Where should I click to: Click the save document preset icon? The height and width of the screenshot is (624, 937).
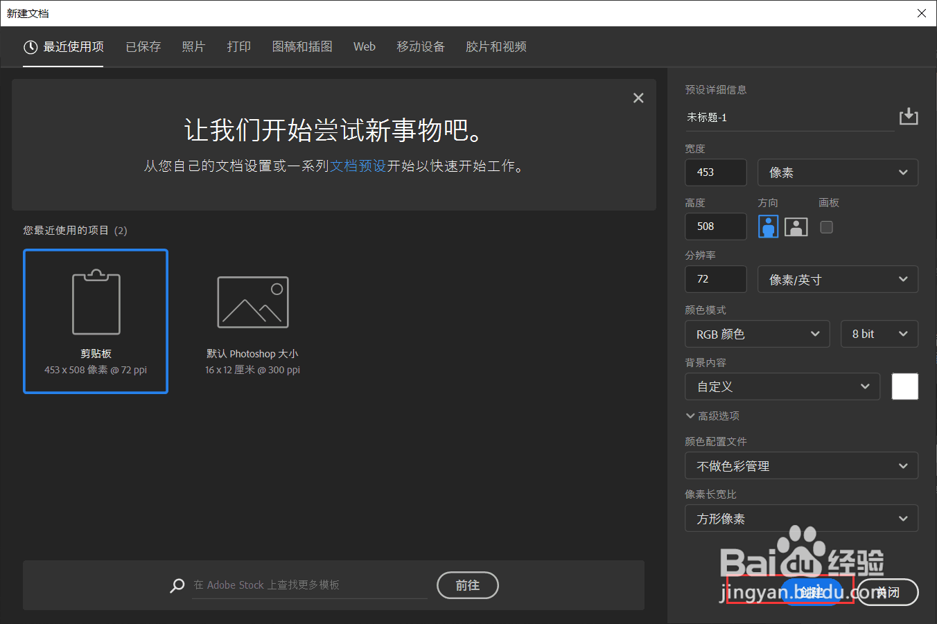(908, 116)
